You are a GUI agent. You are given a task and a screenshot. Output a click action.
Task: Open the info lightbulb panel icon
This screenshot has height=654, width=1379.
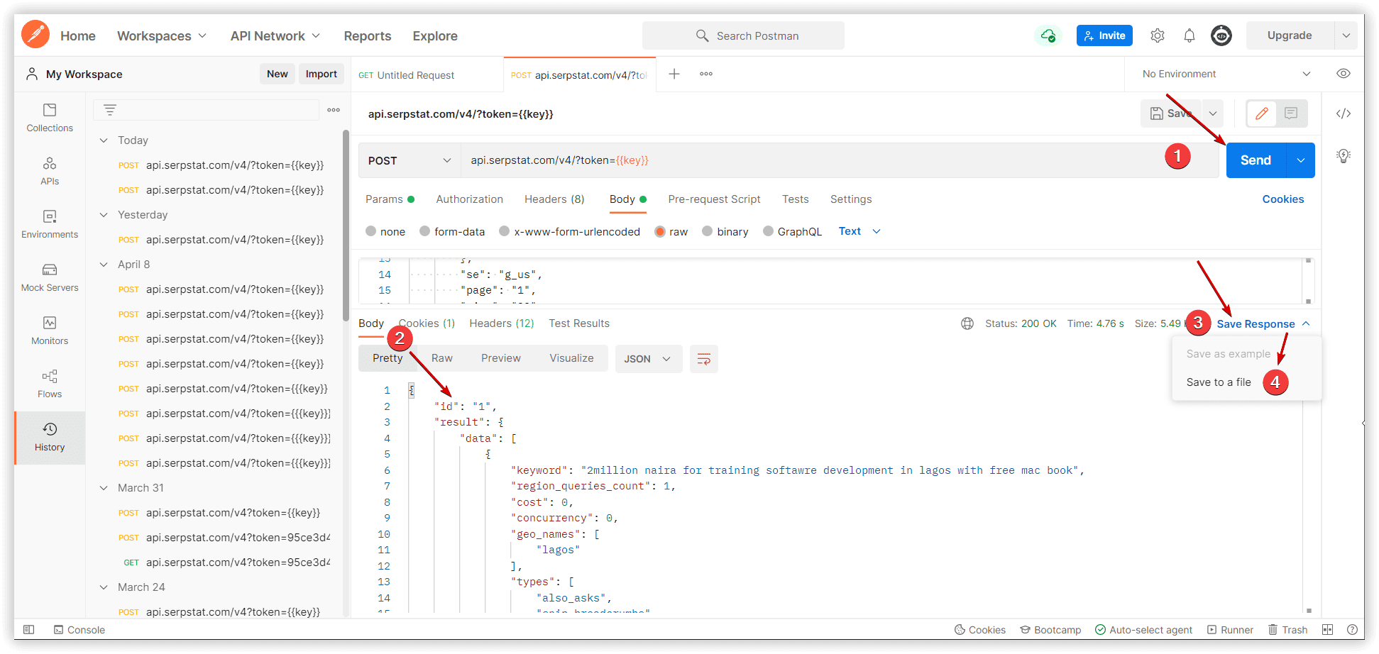pos(1344,156)
